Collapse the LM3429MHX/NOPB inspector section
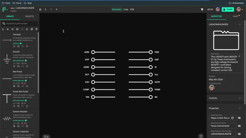246x138 pixels. coord(240,25)
